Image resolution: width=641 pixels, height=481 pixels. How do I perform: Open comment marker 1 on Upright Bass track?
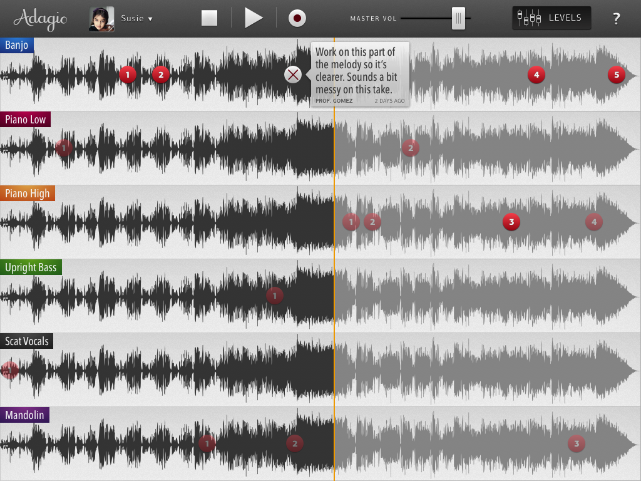275,296
